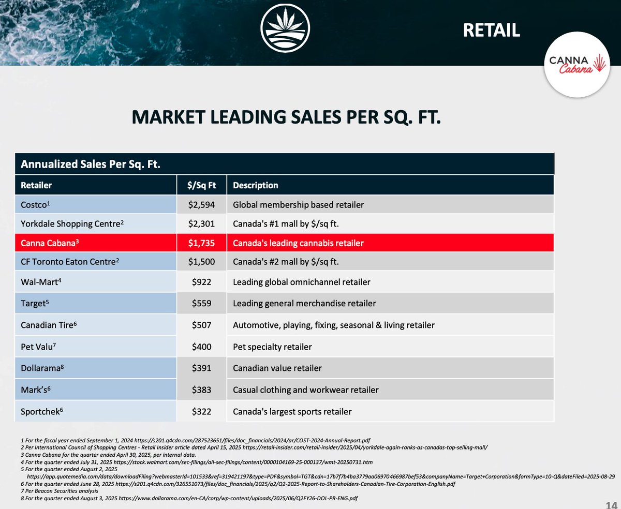621x509 pixels.
Task: Select the Sportchek retailer cell
Action: [x=96, y=412]
